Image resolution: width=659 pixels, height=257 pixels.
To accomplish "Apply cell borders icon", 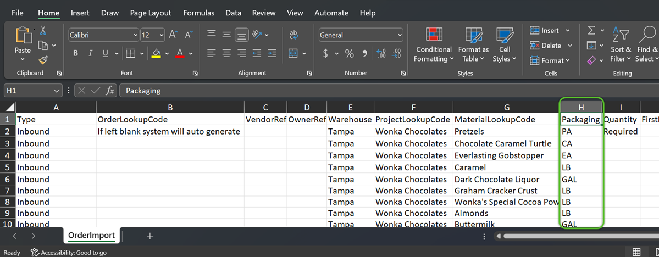I will pyautogui.click(x=131, y=53).
